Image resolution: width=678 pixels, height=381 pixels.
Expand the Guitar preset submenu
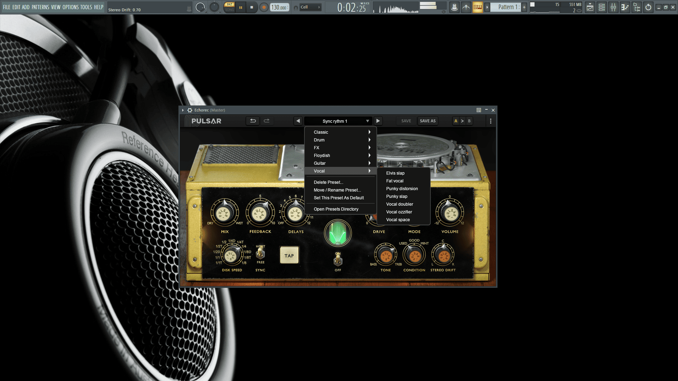(x=340, y=163)
